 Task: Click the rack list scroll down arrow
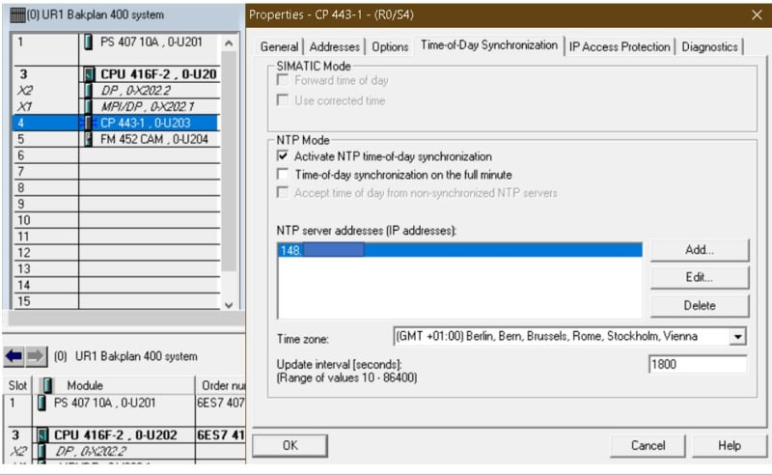[x=229, y=305]
